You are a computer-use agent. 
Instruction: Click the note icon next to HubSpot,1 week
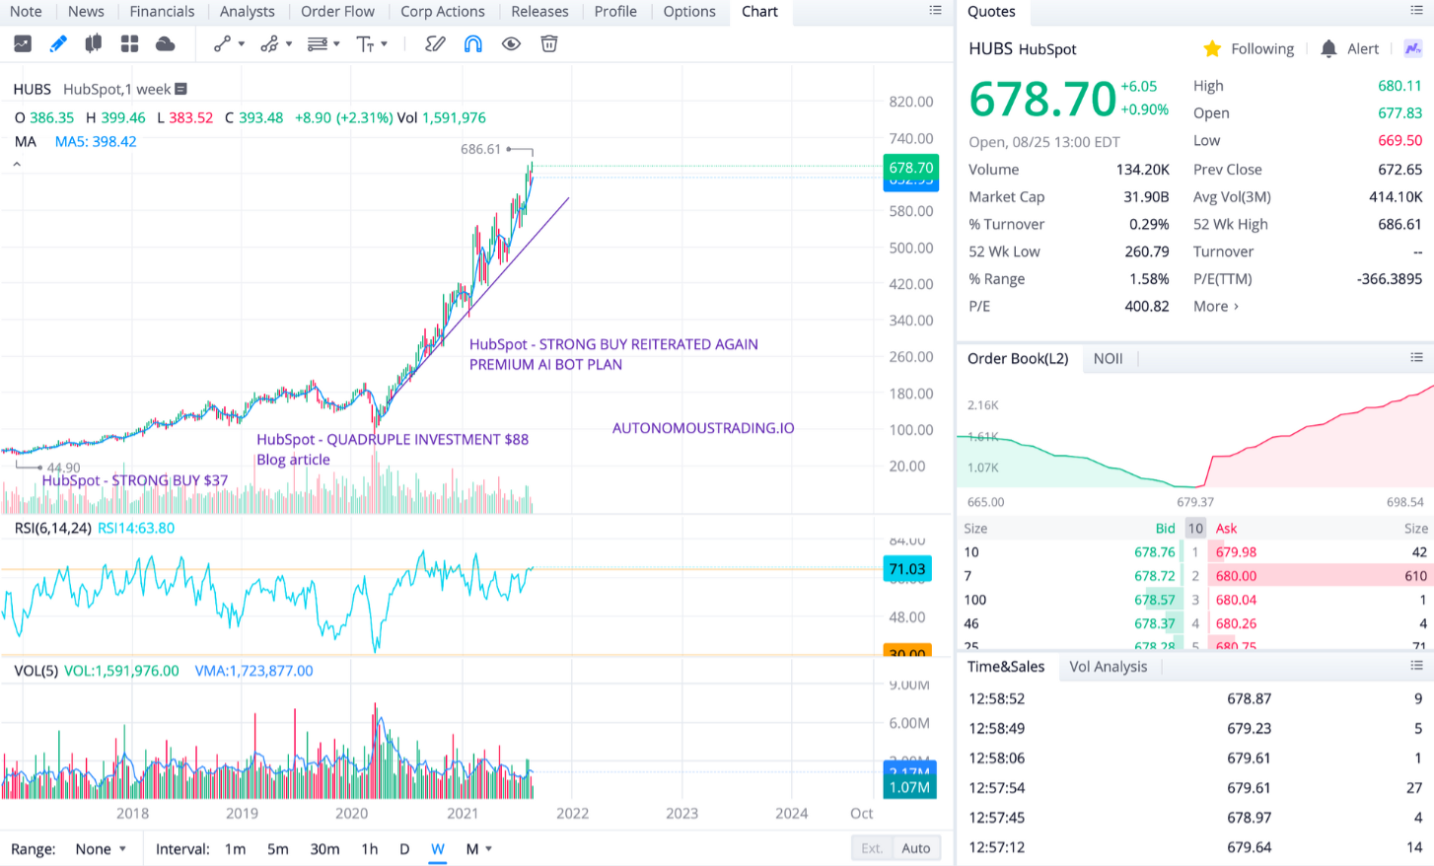pos(181,89)
